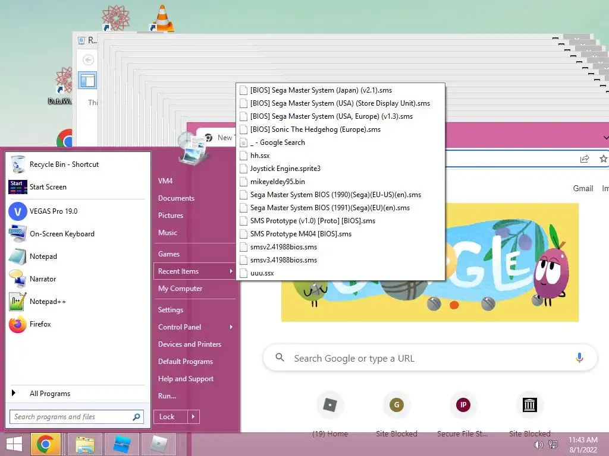The height and width of the screenshot is (456, 609).
Task: Expand the Control Panel submenu arrow
Action: click(231, 327)
